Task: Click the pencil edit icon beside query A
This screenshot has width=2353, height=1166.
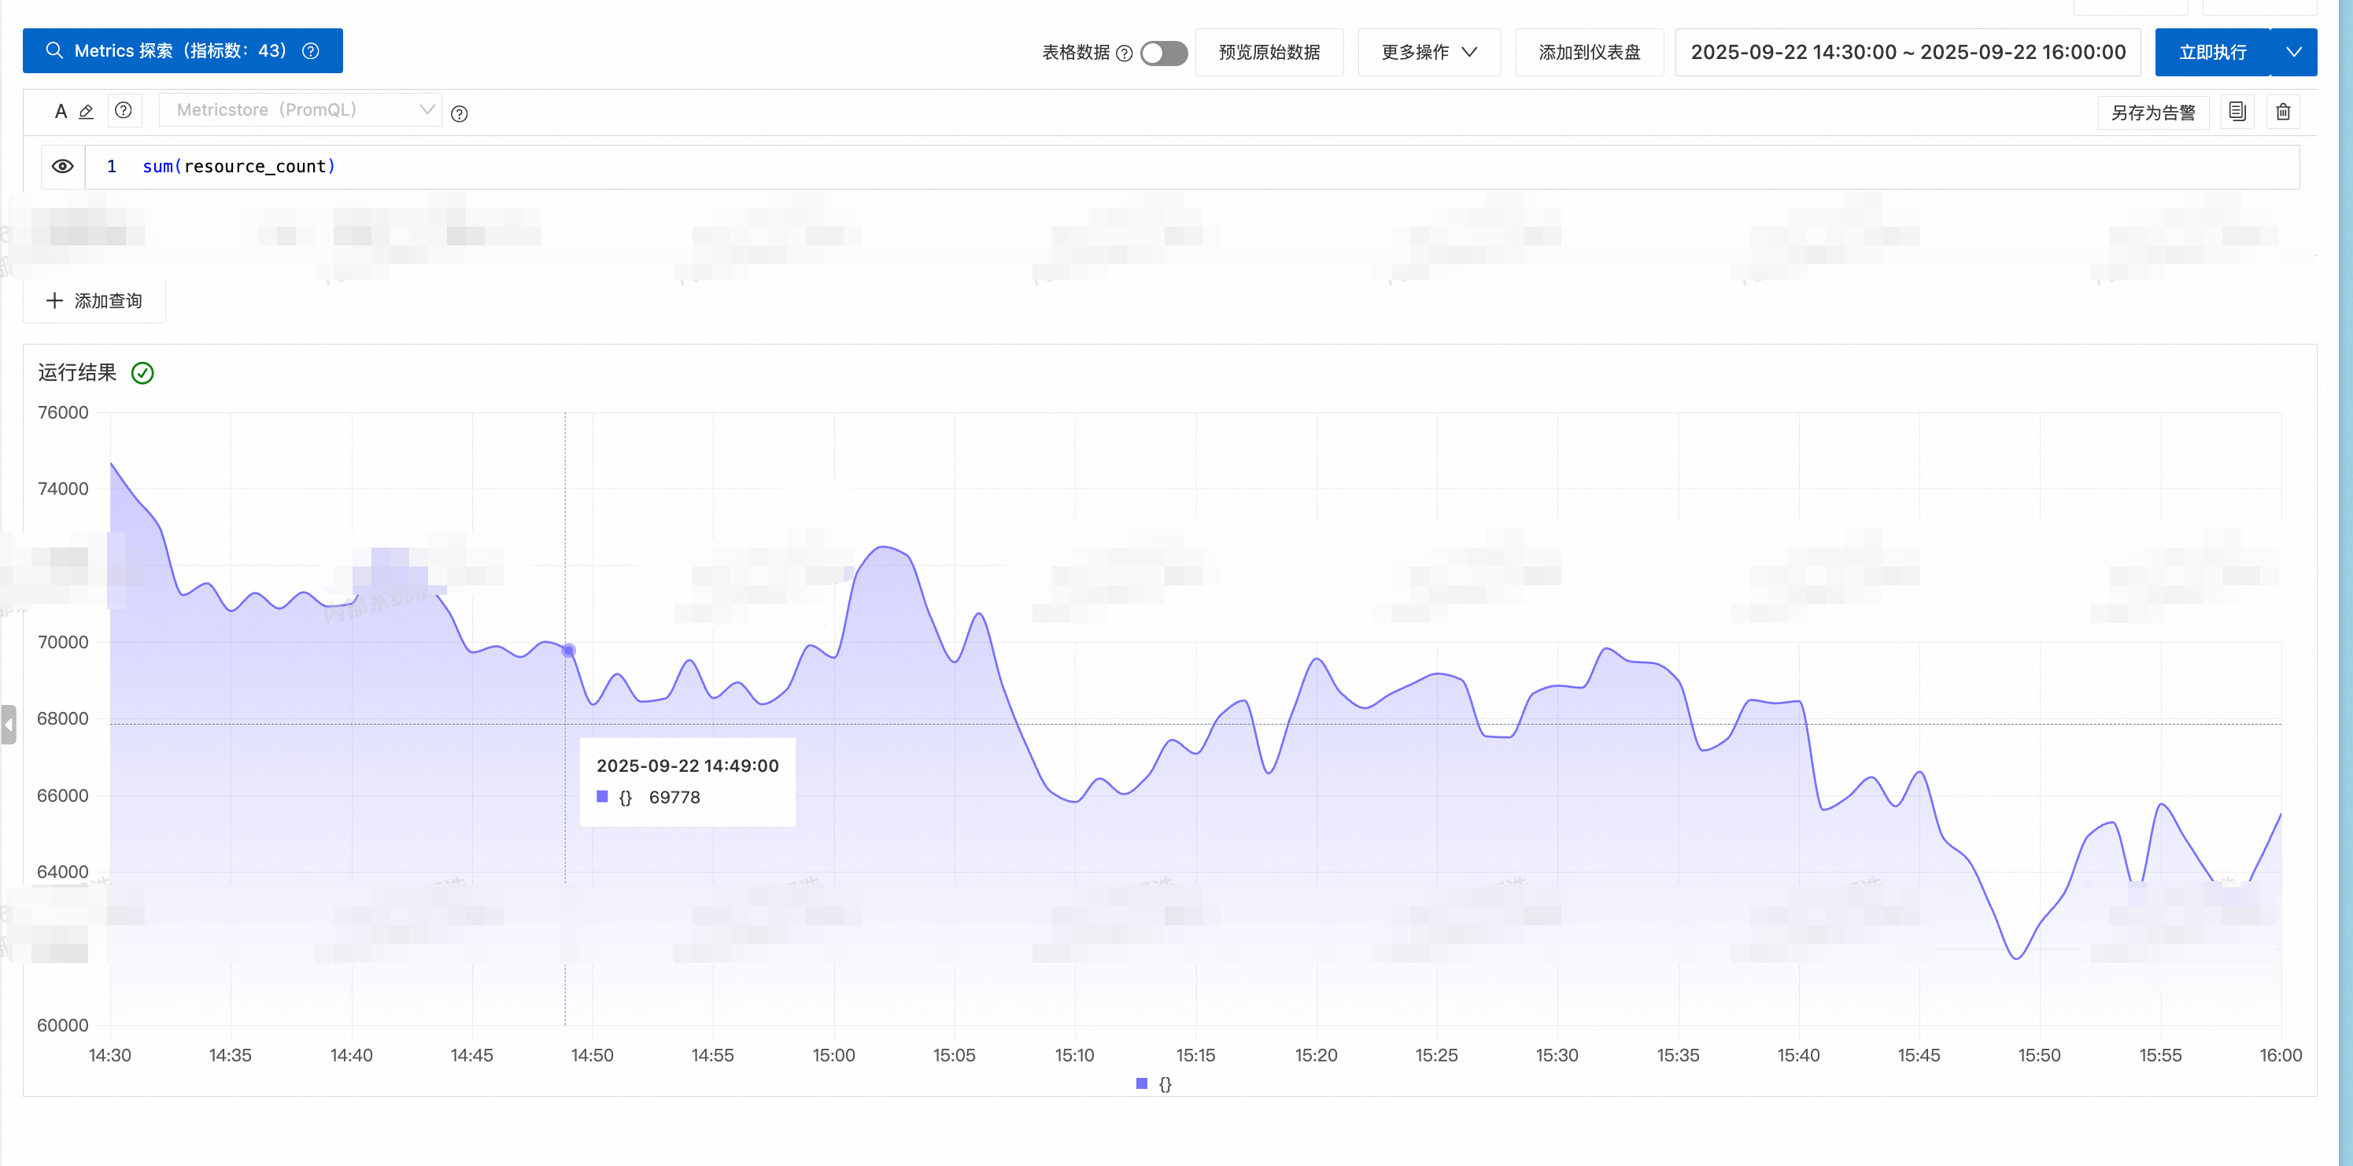Action: click(x=87, y=112)
